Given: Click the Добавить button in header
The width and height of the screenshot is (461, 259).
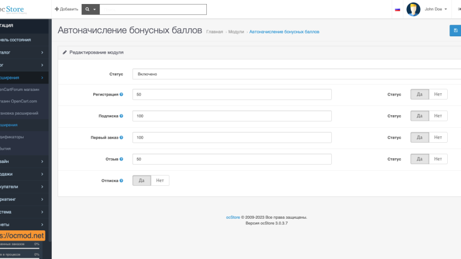Looking at the screenshot, I should coord(66,9).
